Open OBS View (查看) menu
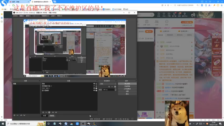Viewport: 224px width, 126px height. [28, 16]
